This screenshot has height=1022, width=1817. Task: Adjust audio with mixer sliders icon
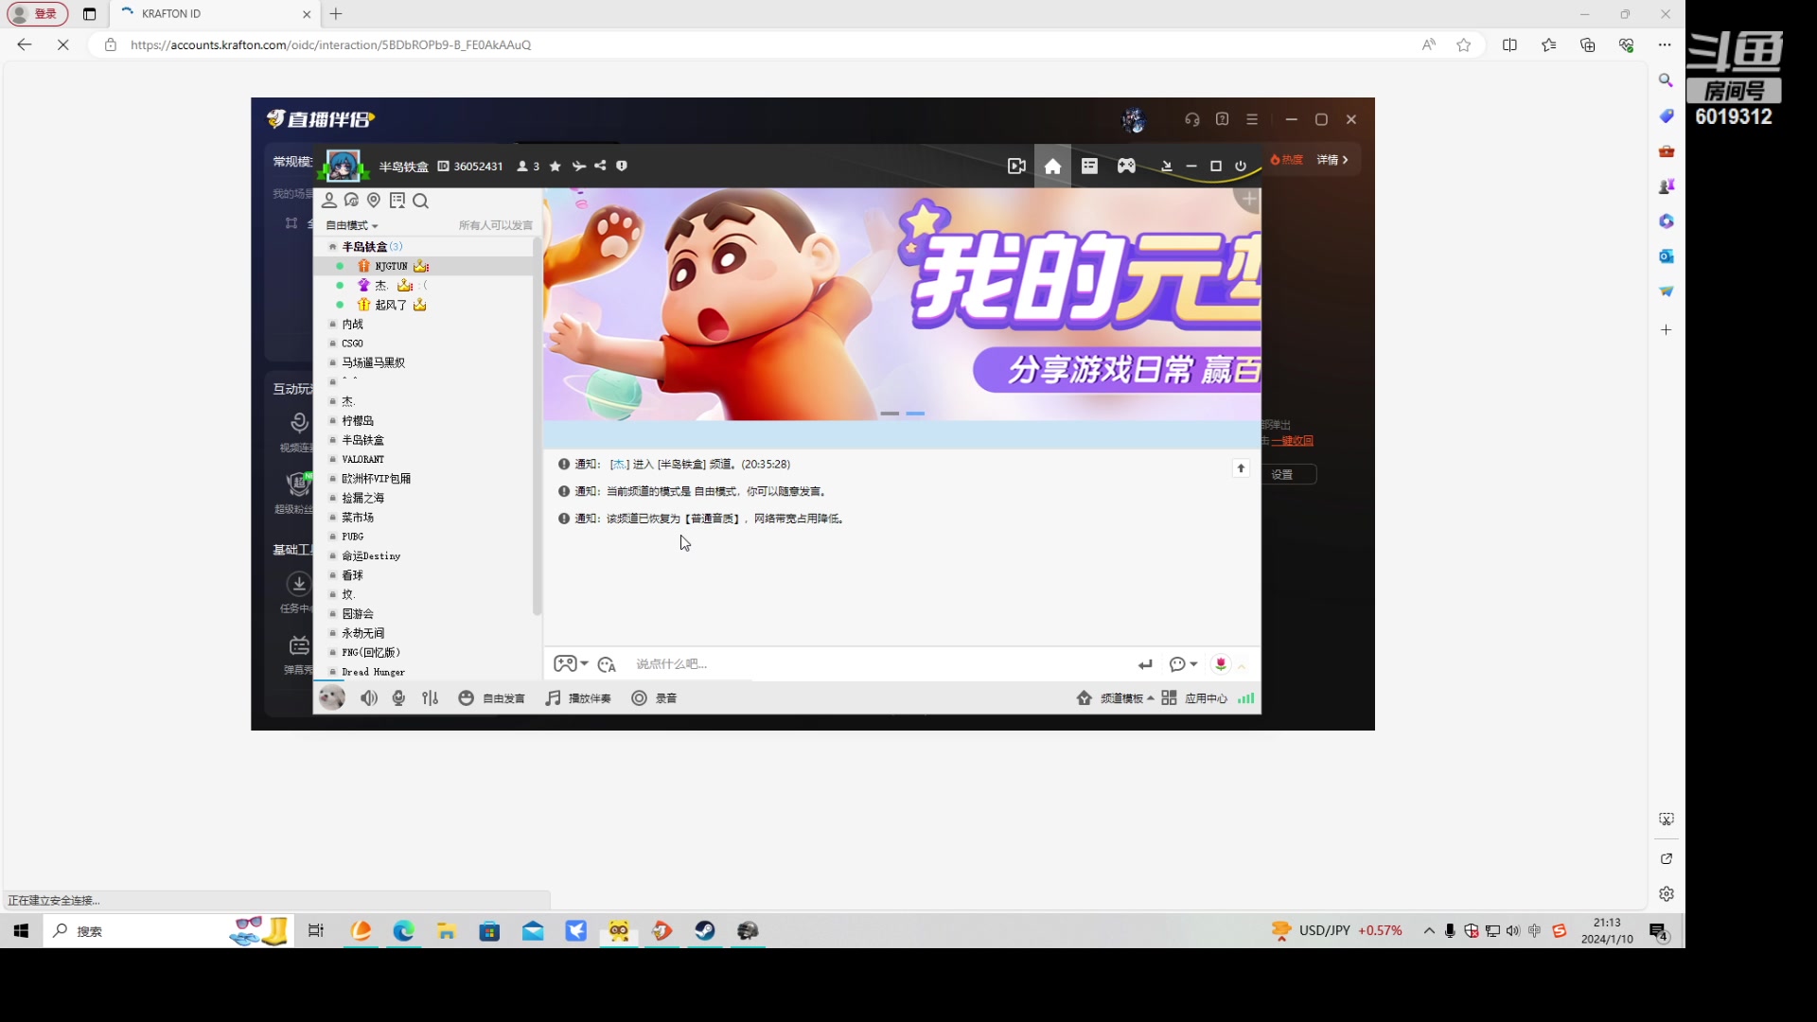(x=431, y=698)
